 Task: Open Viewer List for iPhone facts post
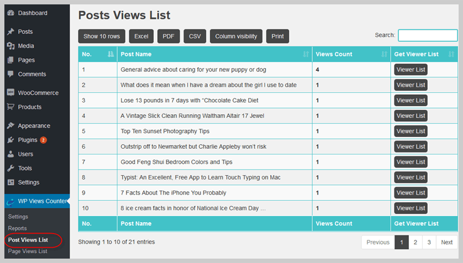(x=411, y=193)
